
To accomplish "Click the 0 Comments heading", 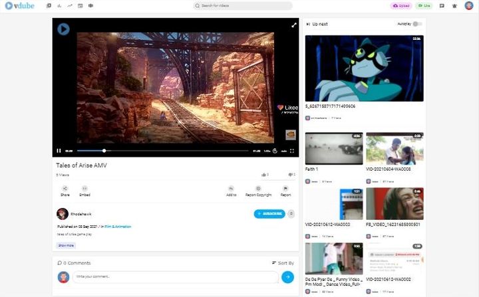I will click(x=74, y=263).
